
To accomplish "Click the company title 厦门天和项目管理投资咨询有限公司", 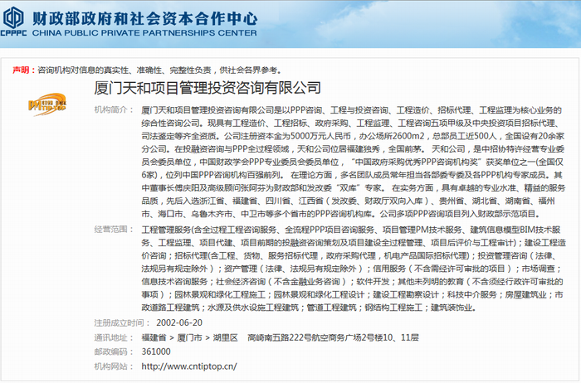I will (x=207, y=88).
